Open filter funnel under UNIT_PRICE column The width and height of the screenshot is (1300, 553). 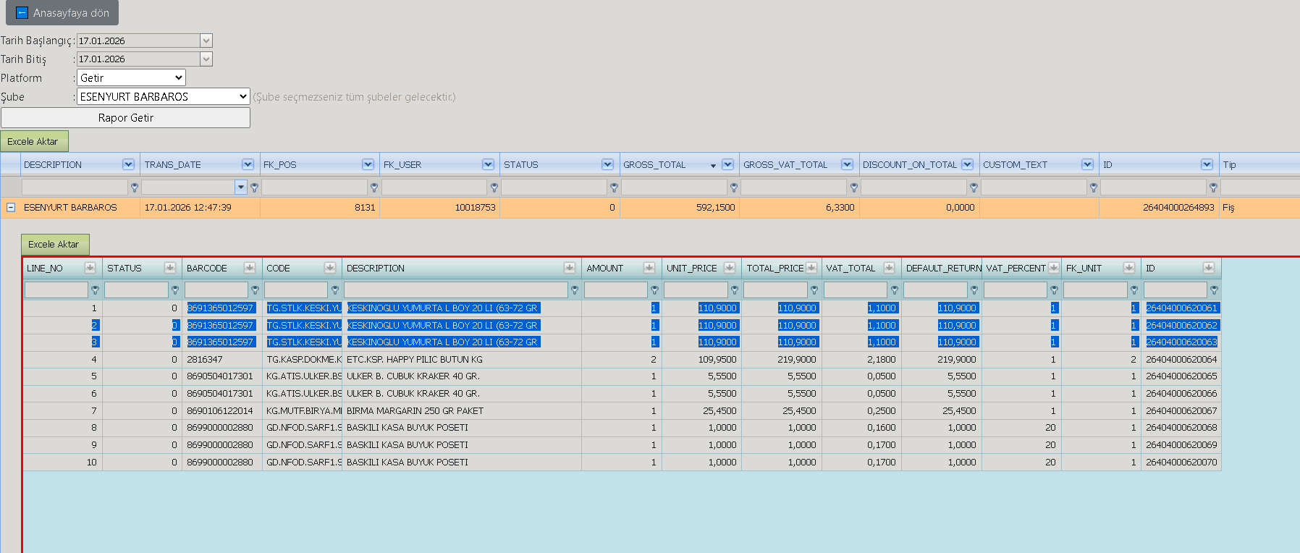click(735, 290)
